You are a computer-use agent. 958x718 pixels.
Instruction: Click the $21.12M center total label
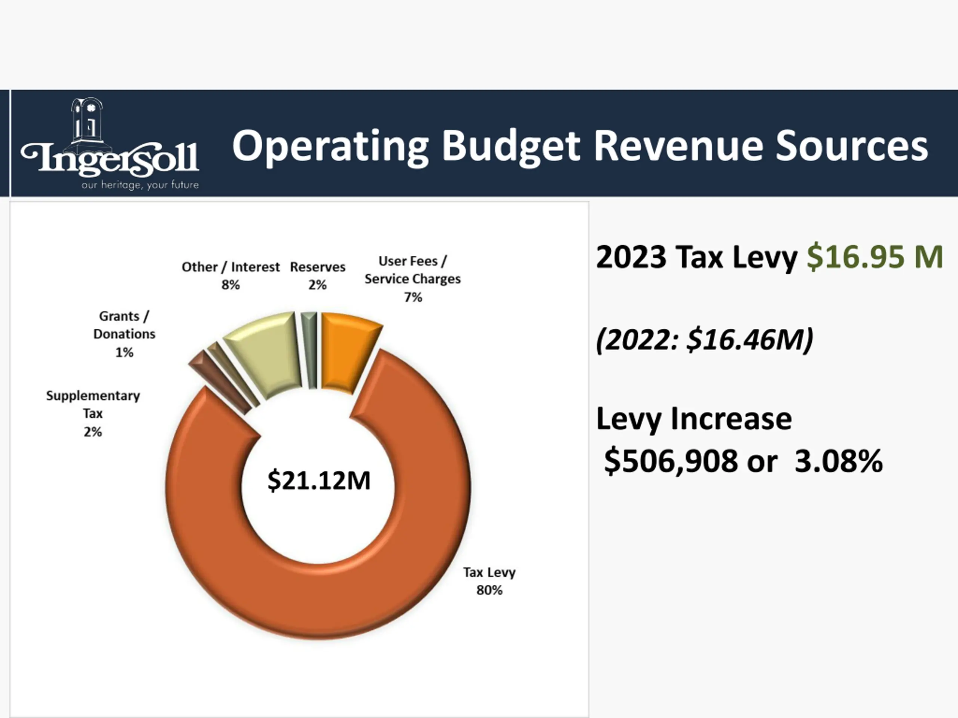click(x=319, y=480)
